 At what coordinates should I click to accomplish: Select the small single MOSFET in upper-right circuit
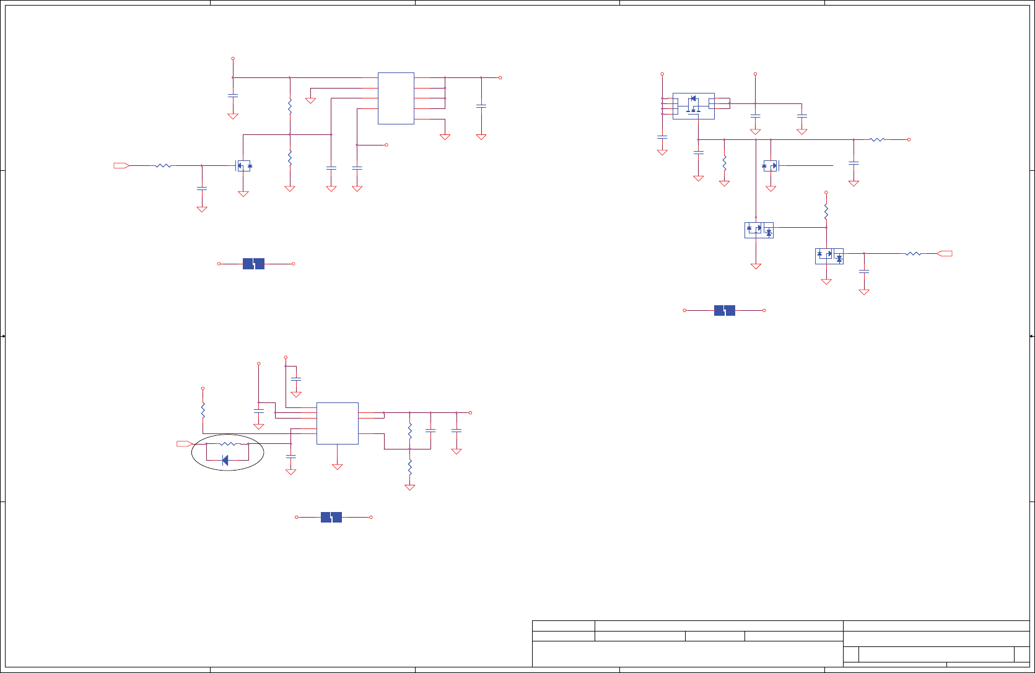(771, 166)
